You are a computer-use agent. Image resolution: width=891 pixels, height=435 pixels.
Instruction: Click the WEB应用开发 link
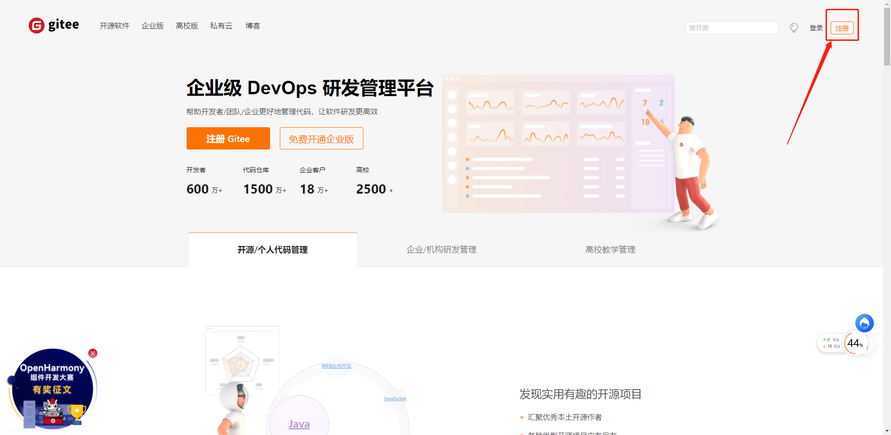336,366
